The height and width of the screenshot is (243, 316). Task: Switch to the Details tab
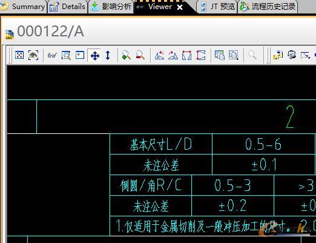click(68, 7)
